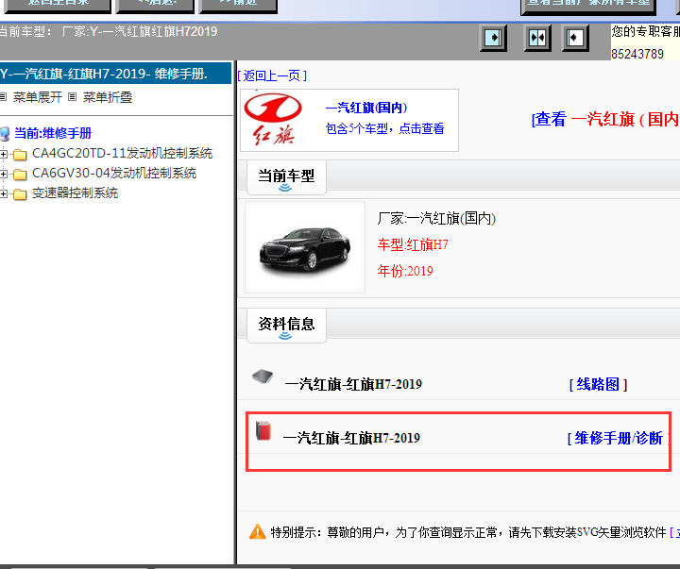The image size is (680, 569).
Task: Click the 厂家:一汽红旗(国内) text
Action: click(x=436, y=218)
